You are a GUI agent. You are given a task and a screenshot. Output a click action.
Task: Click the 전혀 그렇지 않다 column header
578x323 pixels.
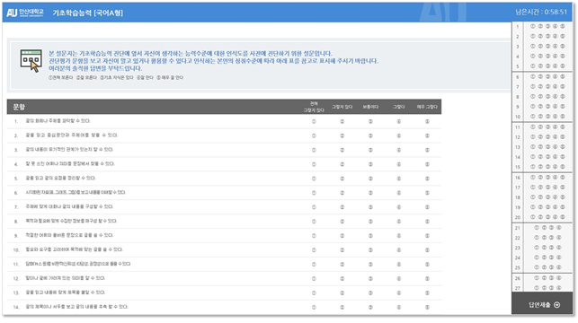[x=314, y=107]
